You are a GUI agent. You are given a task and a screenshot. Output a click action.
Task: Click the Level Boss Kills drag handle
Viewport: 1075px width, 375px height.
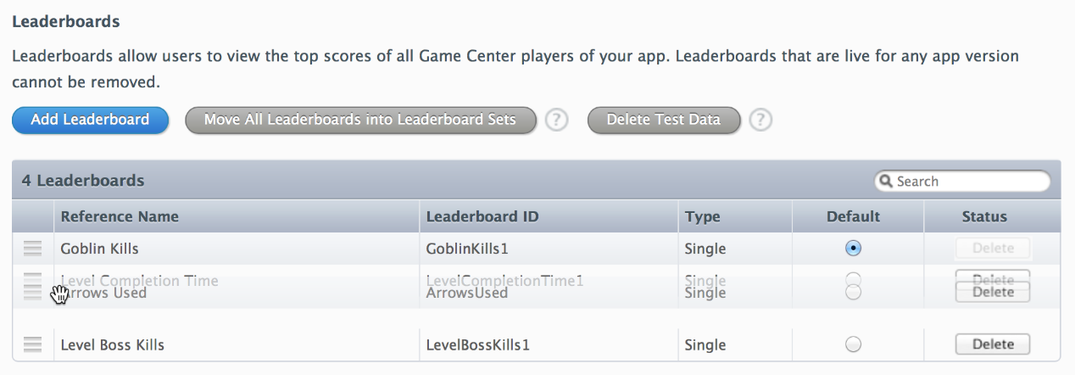pos(32,344)
